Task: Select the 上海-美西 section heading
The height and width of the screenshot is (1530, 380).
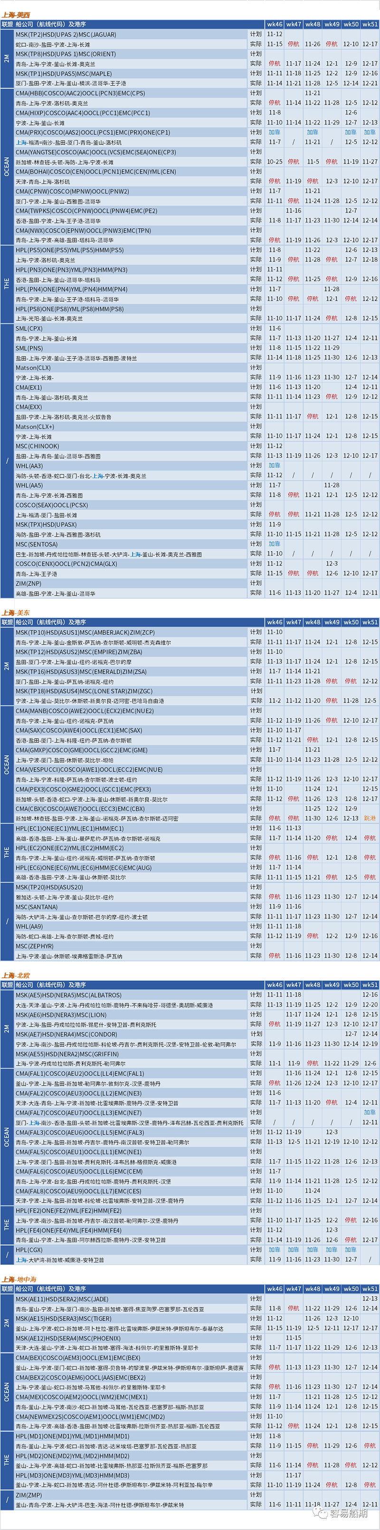Action: click(16, 15)
